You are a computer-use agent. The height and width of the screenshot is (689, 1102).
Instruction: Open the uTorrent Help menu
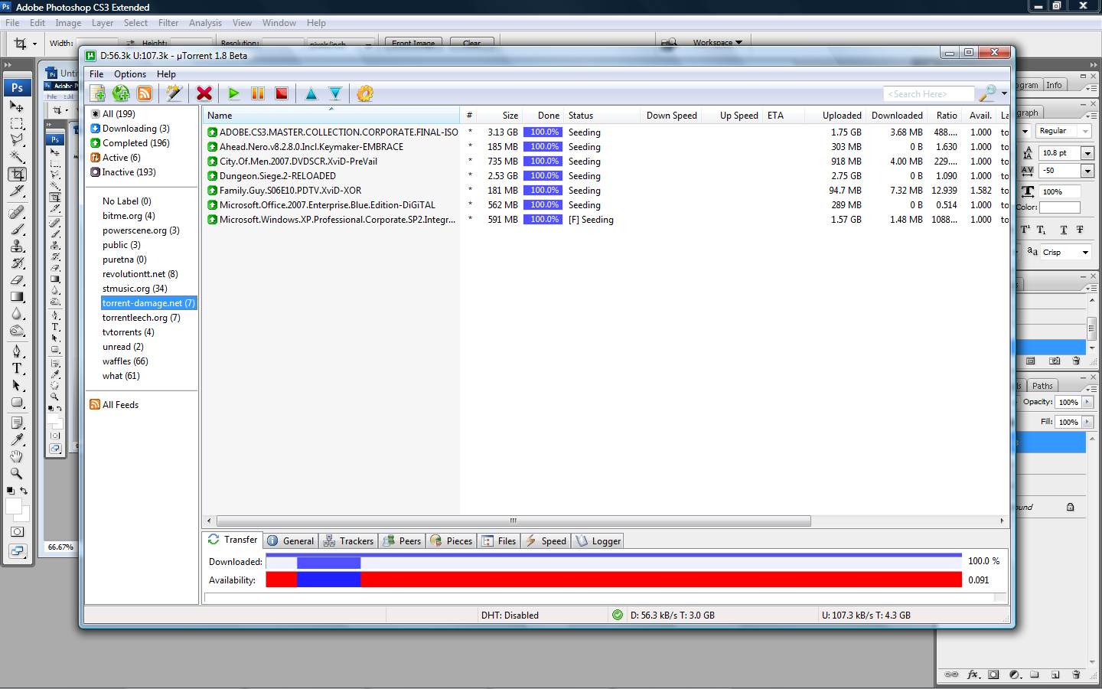(x=166, y=74)
